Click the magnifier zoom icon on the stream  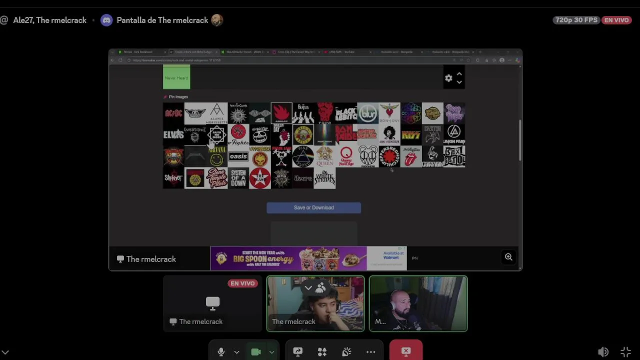click(x=508, y=257)
